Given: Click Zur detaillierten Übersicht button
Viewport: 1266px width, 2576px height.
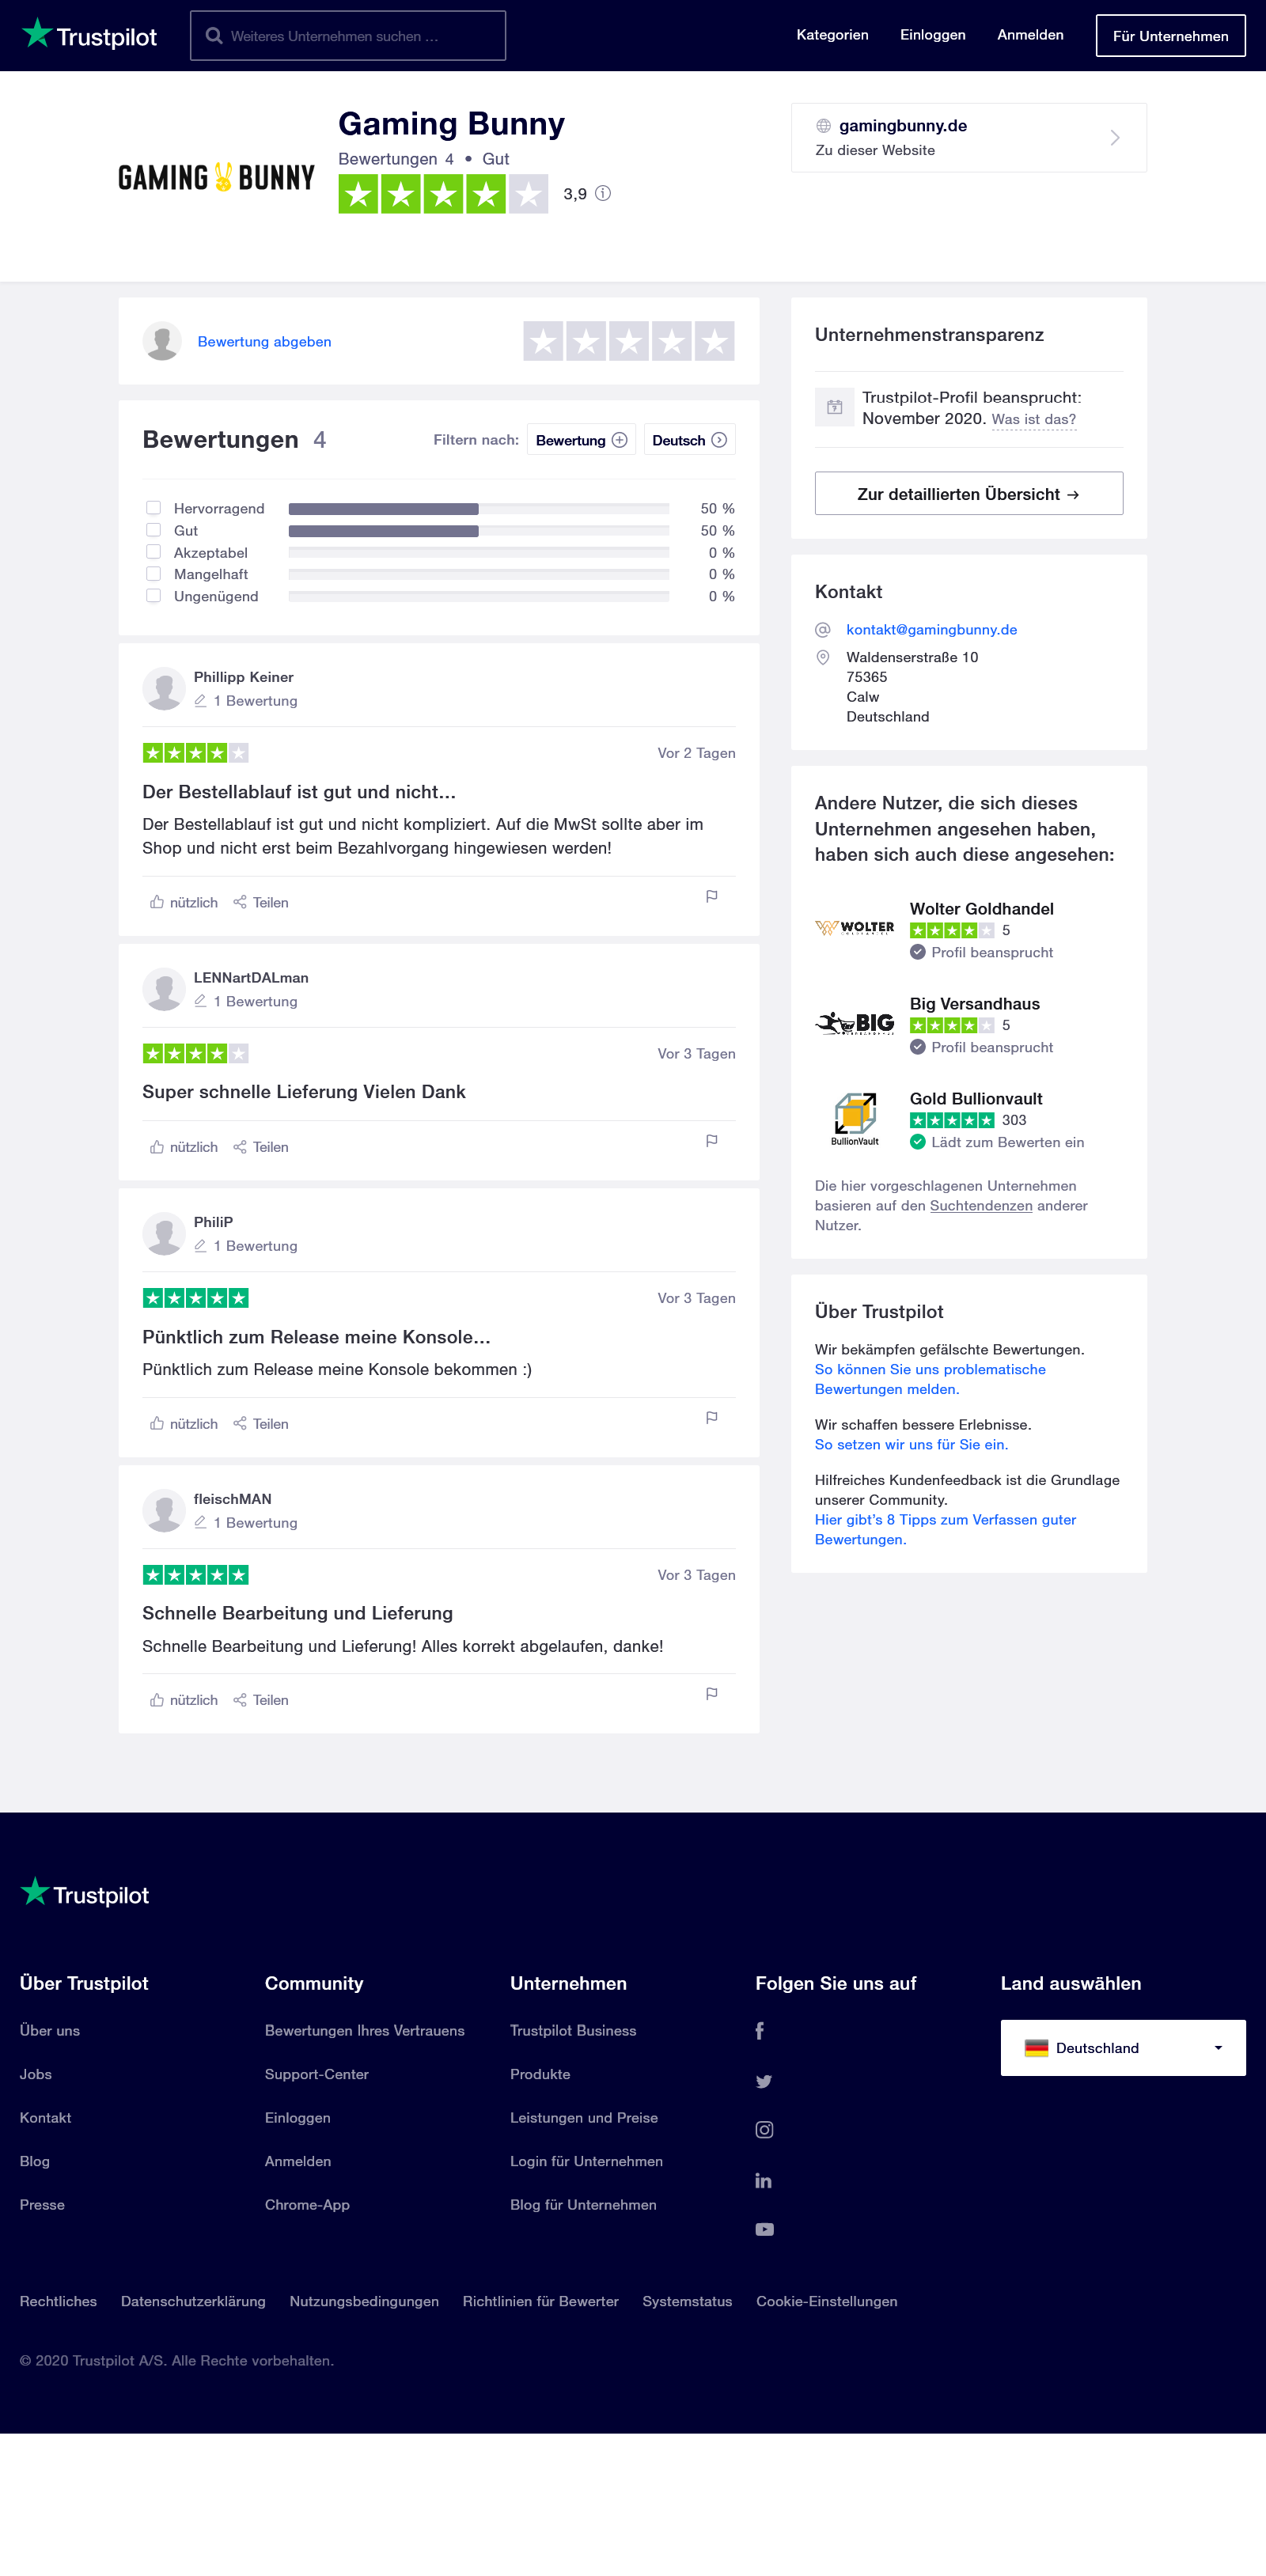Looking at the screenshot, I should pyautogui.click(x=969, y=494).
